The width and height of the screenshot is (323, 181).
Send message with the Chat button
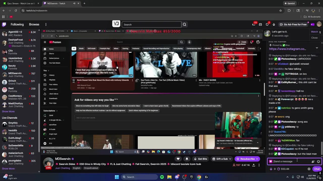point(317,169)
